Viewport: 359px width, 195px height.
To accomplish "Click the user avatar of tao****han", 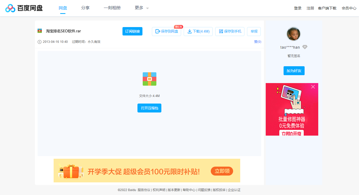I will 294,34.
